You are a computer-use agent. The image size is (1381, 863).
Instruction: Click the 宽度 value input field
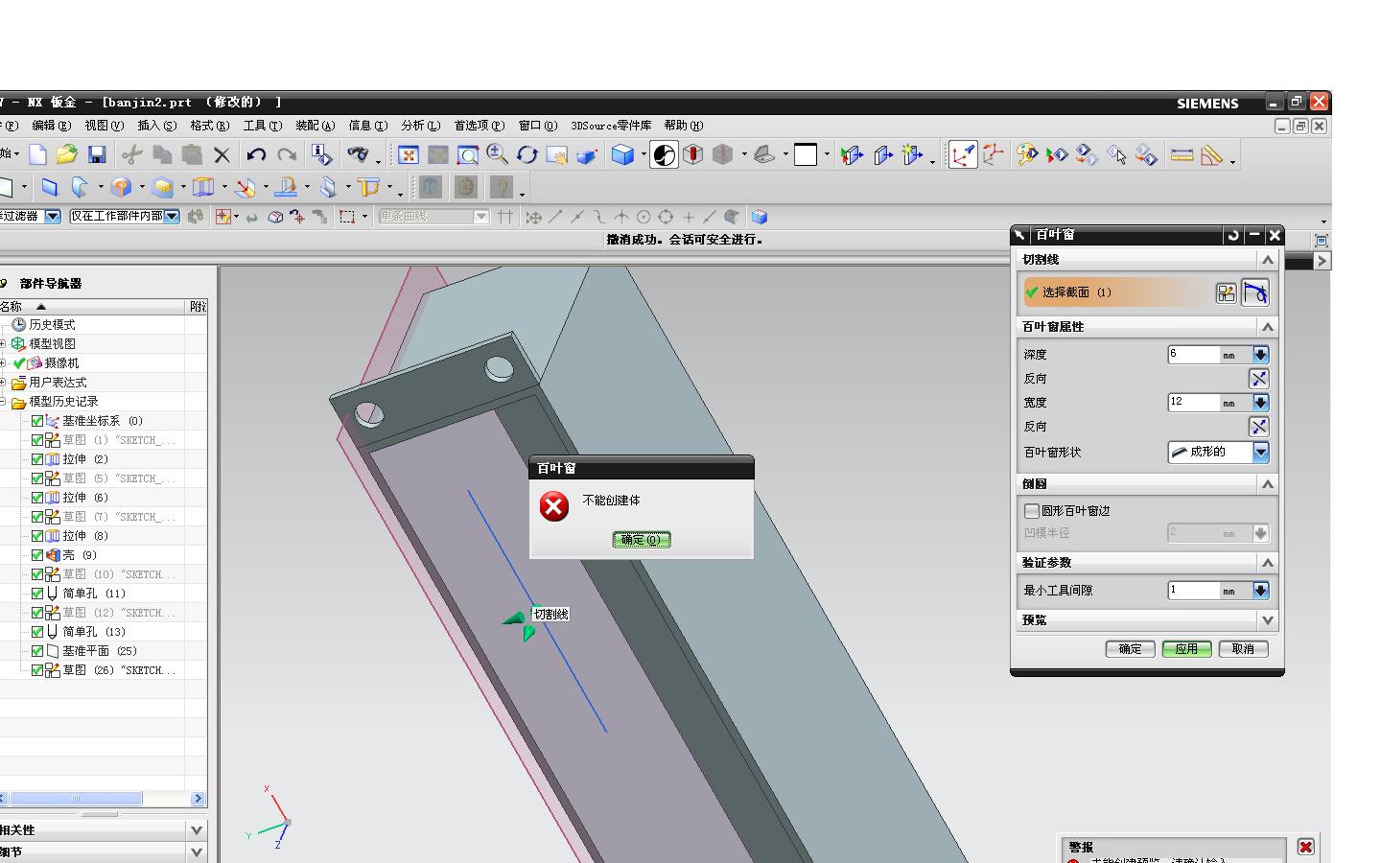pos(1193,403)
